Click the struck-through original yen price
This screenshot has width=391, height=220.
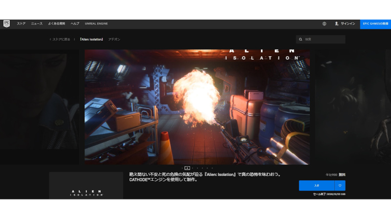(x=331, y=175)
